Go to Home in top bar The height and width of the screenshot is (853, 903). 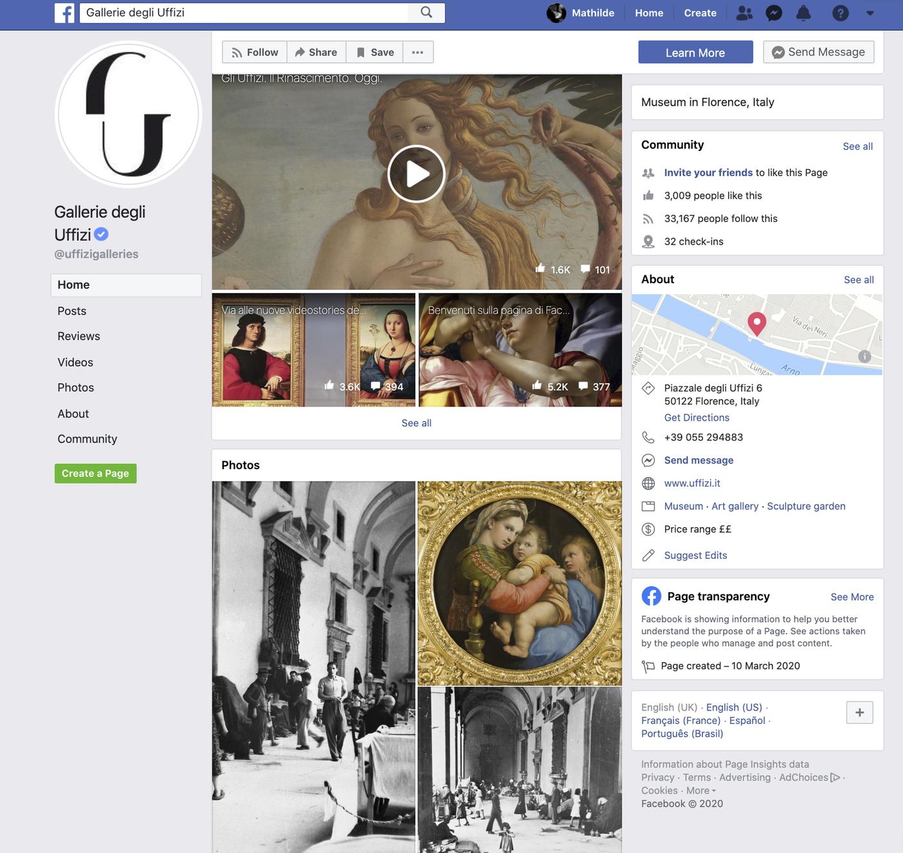(649, 13)
